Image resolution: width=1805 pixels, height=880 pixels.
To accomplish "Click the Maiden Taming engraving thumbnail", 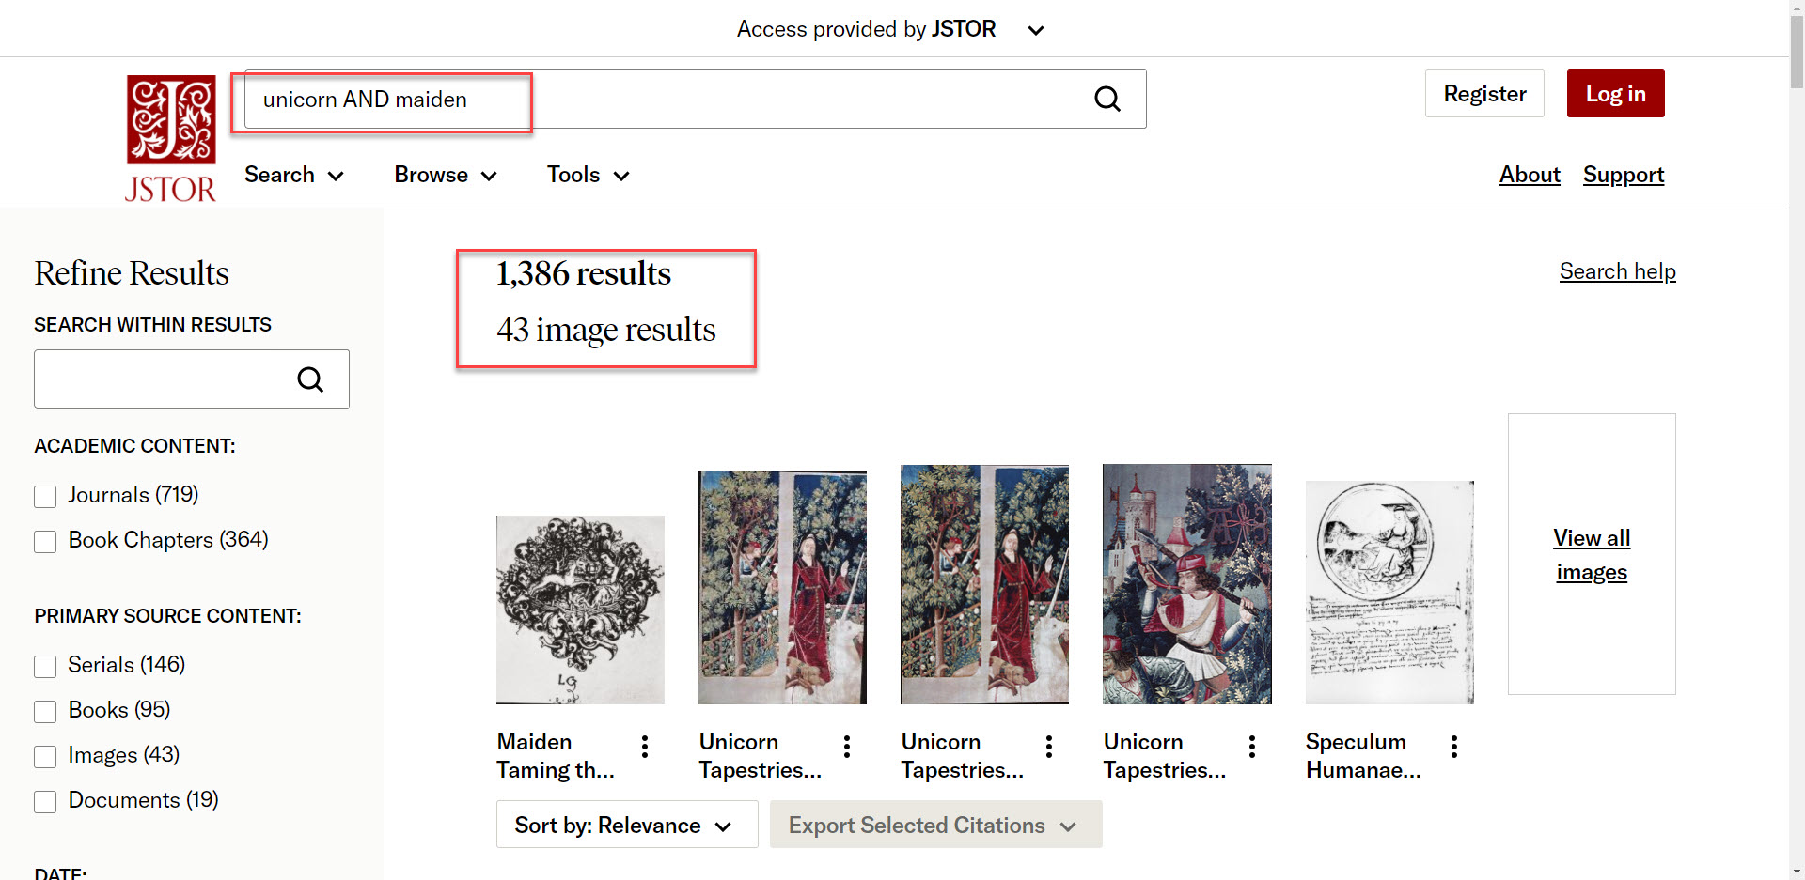I will [x=580, y=609].
